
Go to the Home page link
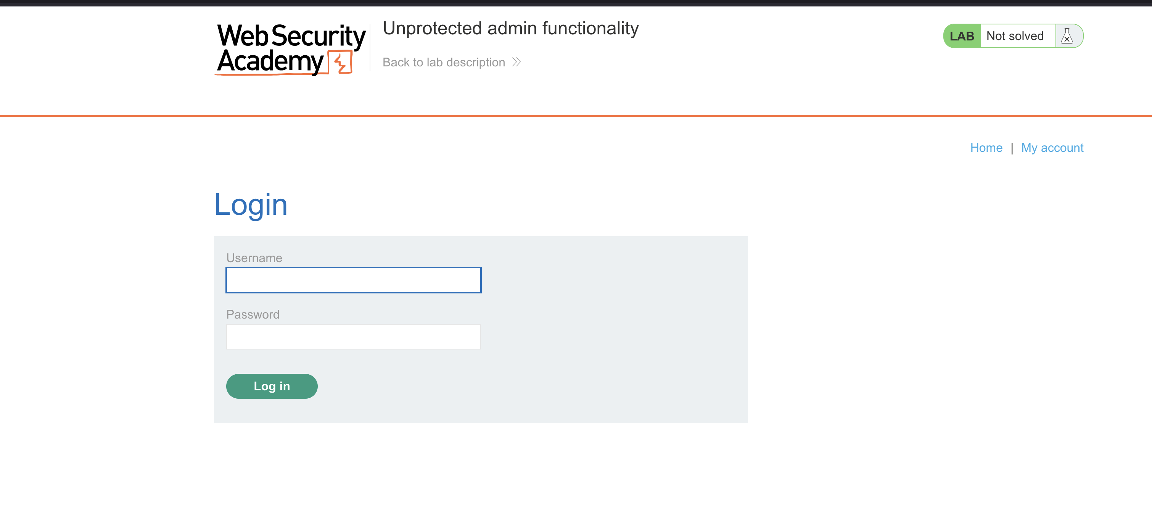tap(986, 148)
